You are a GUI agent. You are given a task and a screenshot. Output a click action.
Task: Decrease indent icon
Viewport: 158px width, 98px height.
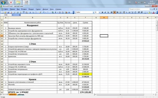[x=139, y=12]
